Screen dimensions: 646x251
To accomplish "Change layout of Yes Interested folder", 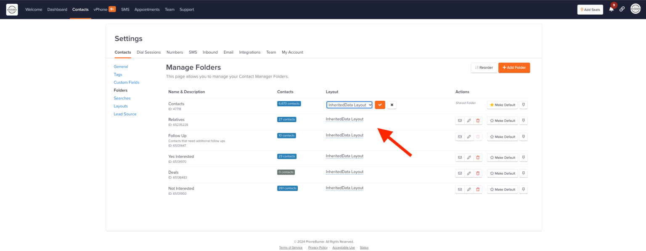I will coord(344,156).
